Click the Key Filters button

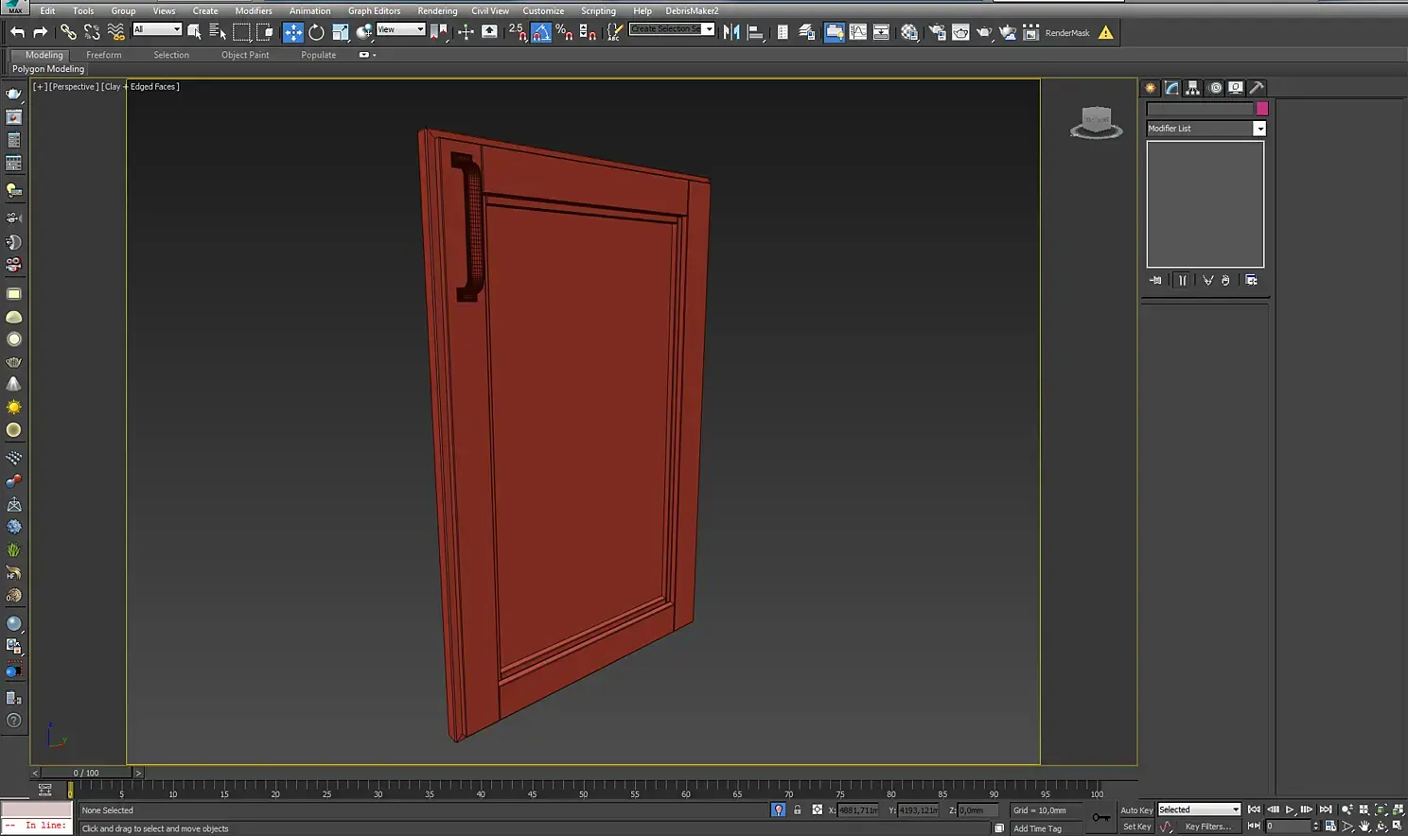pyautogui.click(x=1208, y=827)
